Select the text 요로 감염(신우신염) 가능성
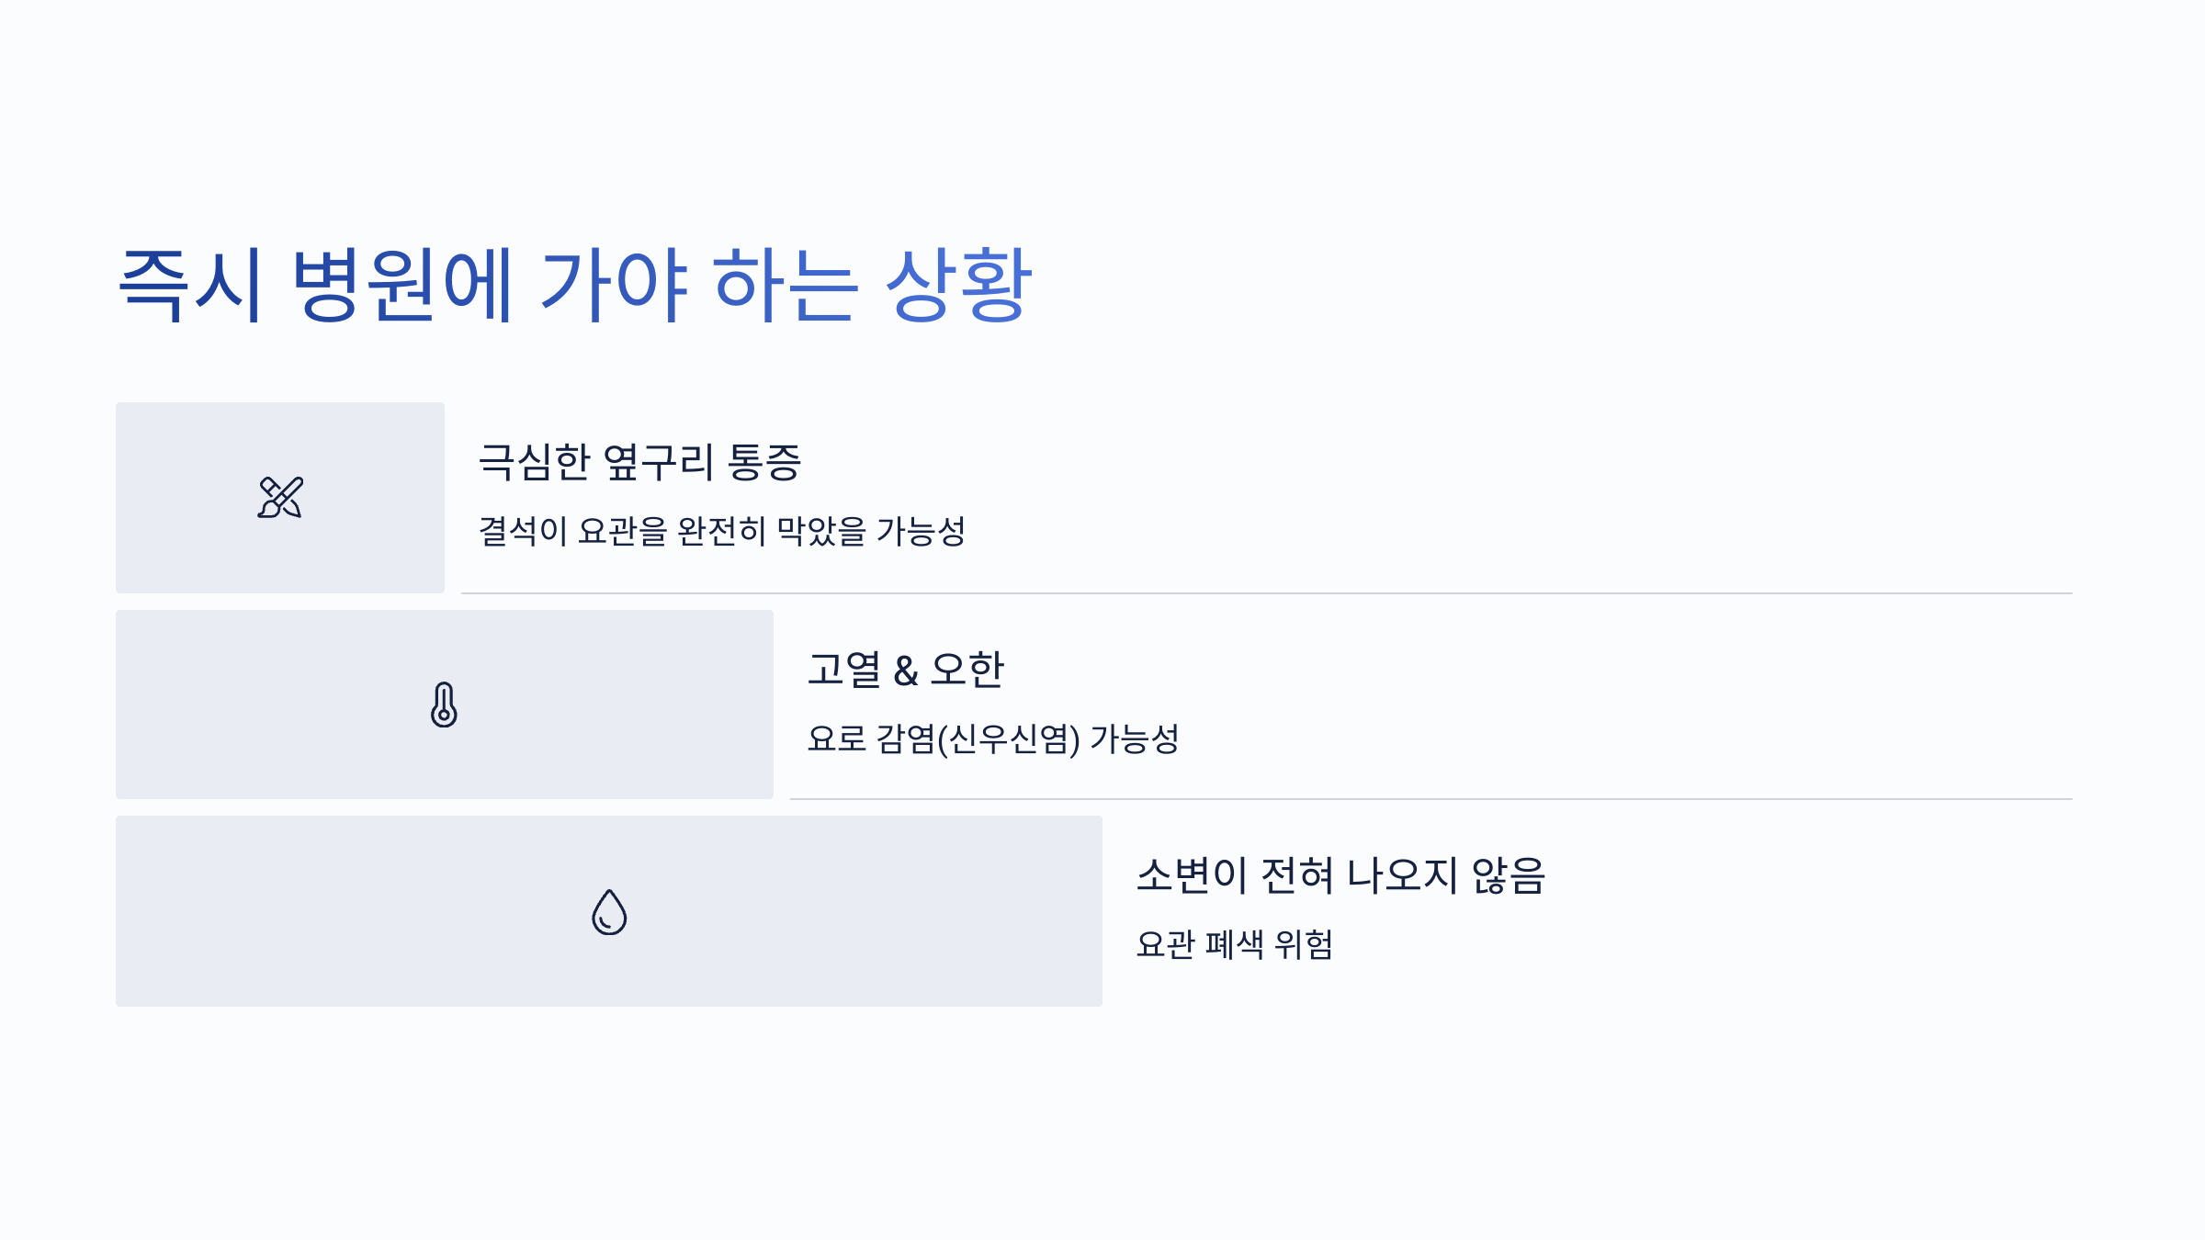Screen dimensions: 2205x1240 pyautogui.click(x=993, y=738)
